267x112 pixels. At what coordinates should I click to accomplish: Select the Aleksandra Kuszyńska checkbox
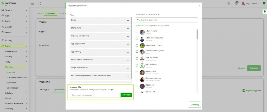[137, 52]
